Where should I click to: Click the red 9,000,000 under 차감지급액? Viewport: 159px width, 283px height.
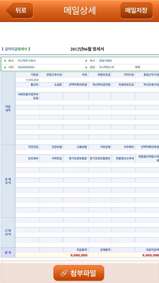click(x=150, y=255)
